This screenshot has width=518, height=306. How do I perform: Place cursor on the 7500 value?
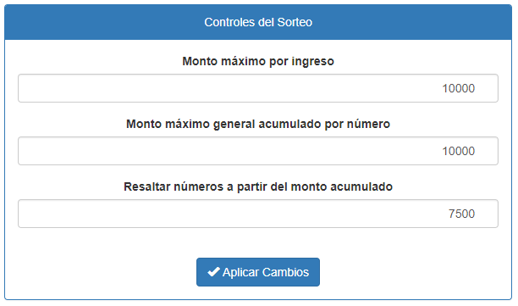click(461, 214)
